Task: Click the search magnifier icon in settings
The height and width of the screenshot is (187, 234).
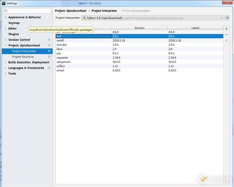Action: pos(6,11)
